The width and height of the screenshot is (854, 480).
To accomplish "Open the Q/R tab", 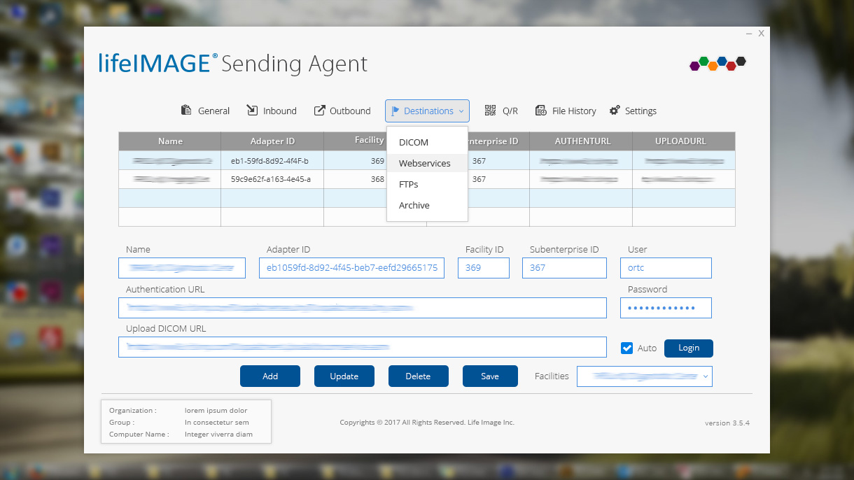I will [501, 111].
